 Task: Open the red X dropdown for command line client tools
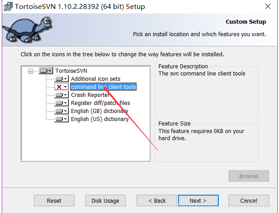tap(62, 87)
